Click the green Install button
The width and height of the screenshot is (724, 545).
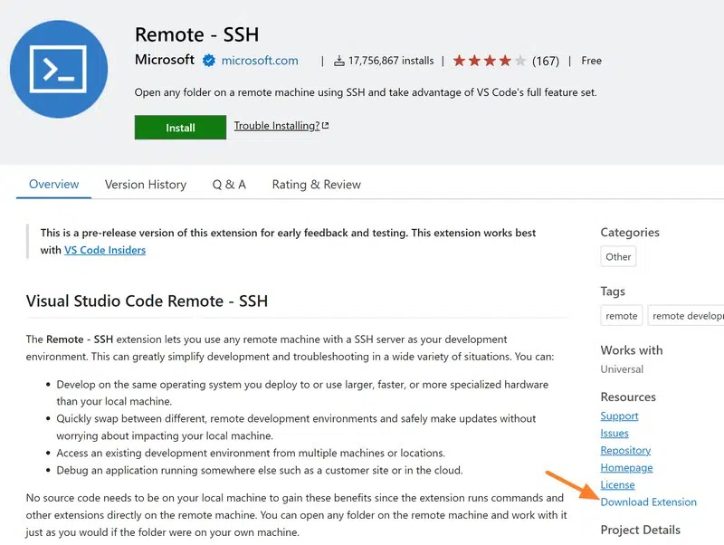click(x=180, y=127)
